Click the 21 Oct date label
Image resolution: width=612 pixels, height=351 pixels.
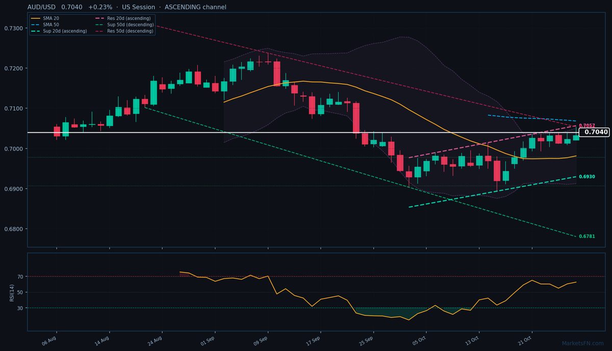[x=526, y=340]
